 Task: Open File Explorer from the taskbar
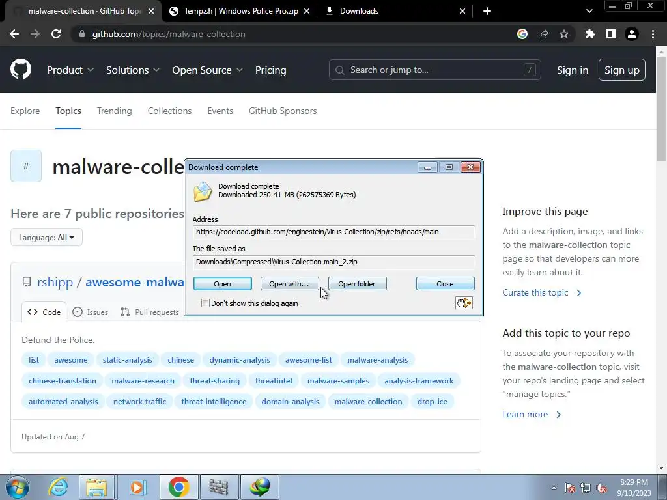pos(96,487)
